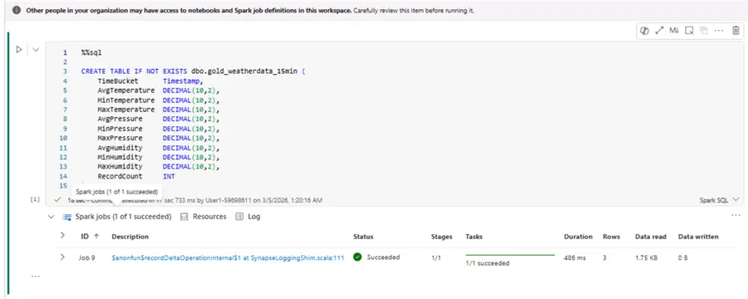Click the Tasks column header
Image resolution: width=748 pixels, height=299 pixels.
click(x=475, y=237)
